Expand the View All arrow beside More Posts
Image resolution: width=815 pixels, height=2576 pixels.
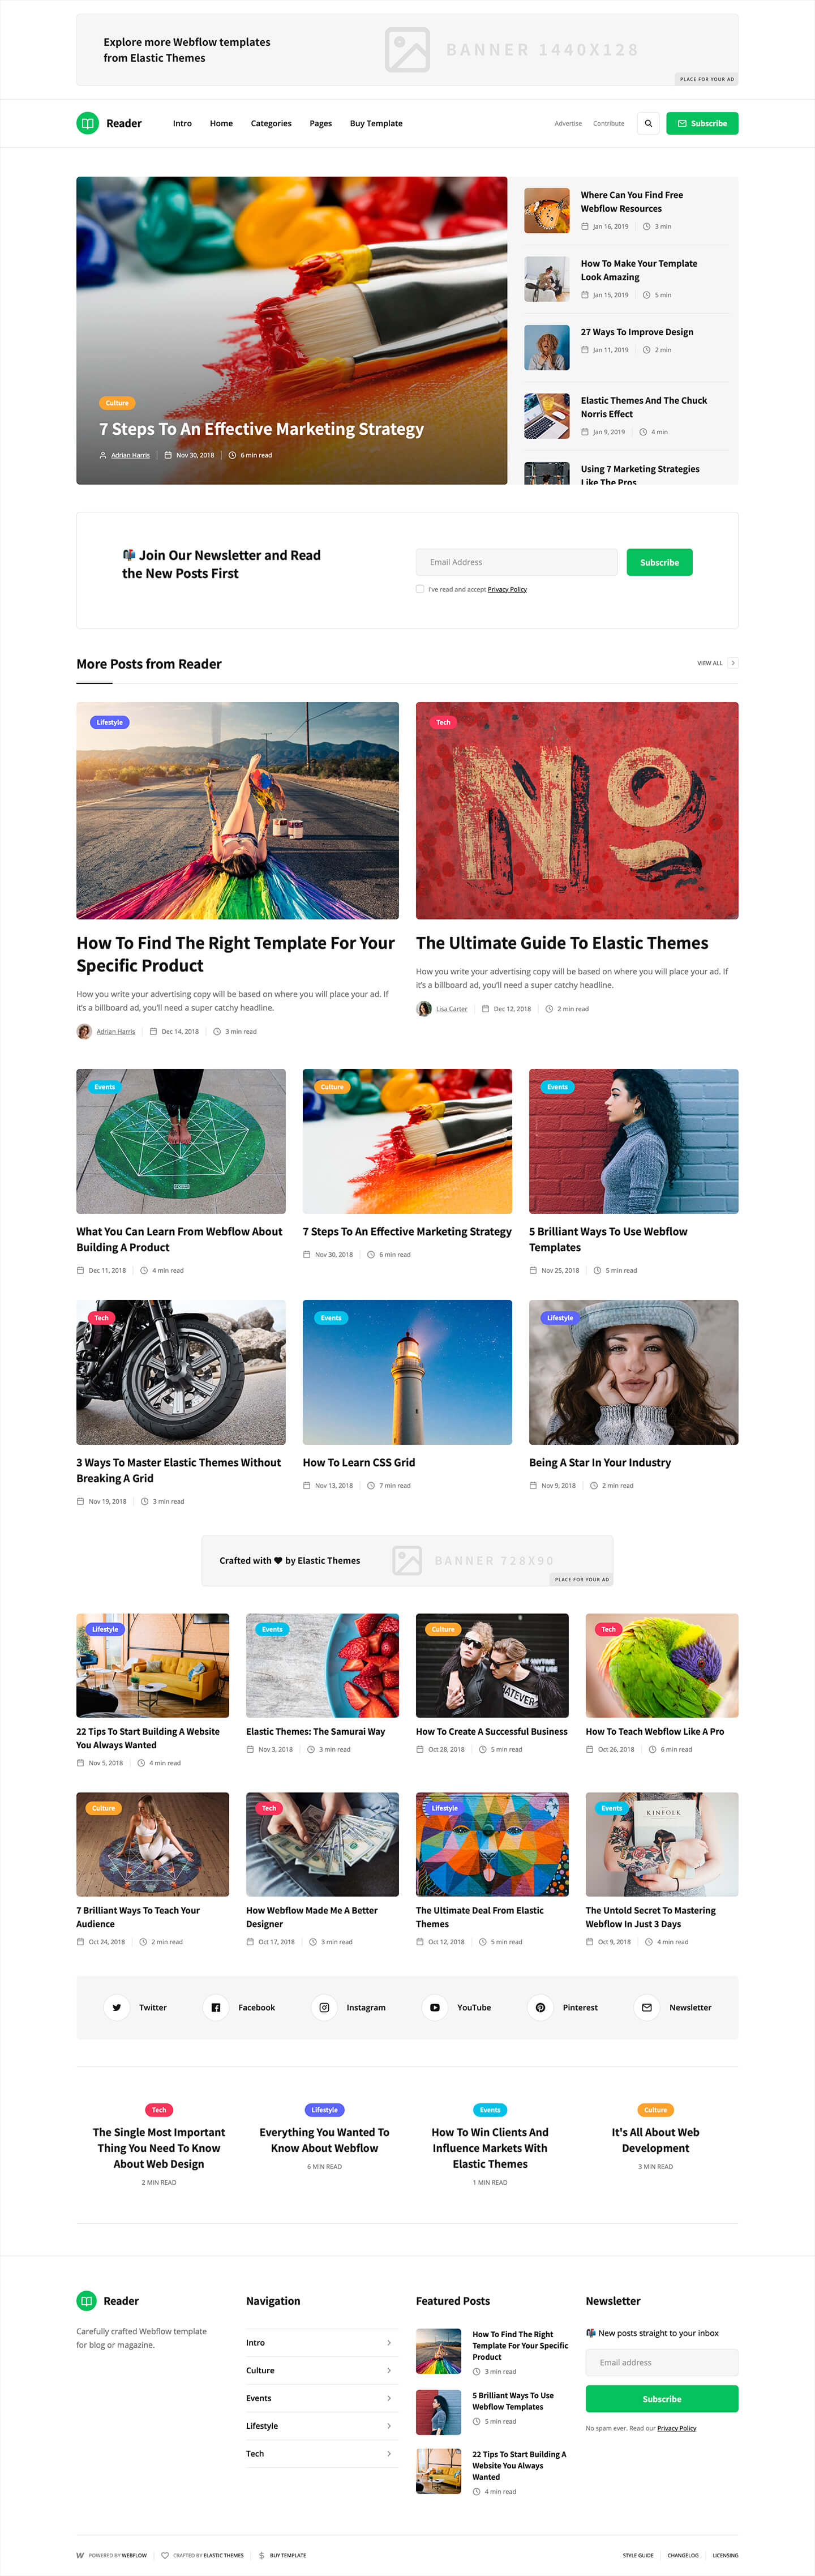[x=733, y=663]
